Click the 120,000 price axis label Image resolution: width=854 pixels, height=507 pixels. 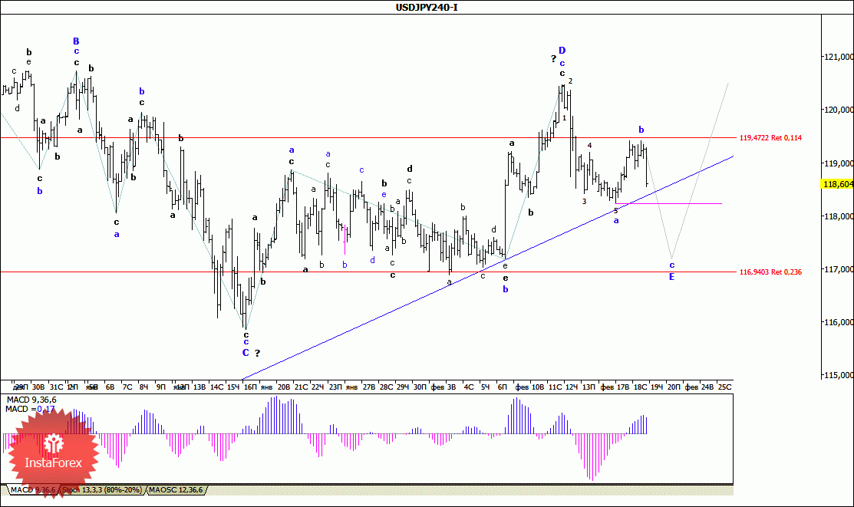[838, 110]
